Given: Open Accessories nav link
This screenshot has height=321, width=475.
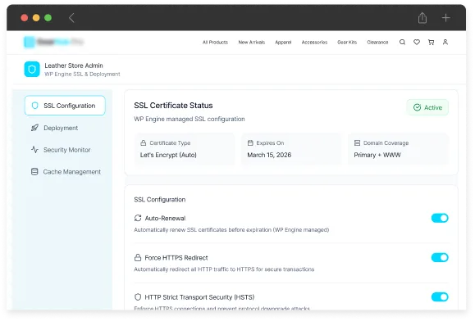Looking at the screenshot, I should [x=314, y=43].
